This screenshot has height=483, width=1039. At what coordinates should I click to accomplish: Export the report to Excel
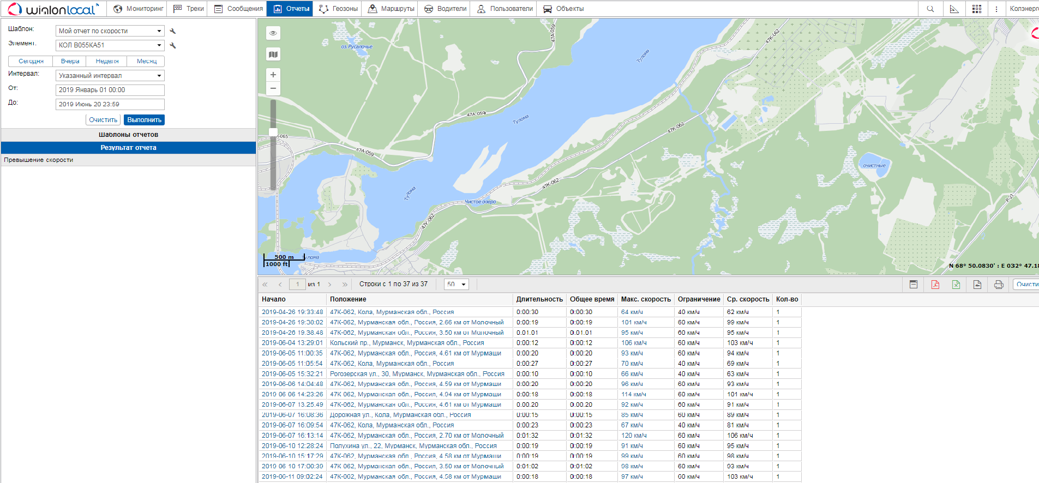tap(956, 285)
